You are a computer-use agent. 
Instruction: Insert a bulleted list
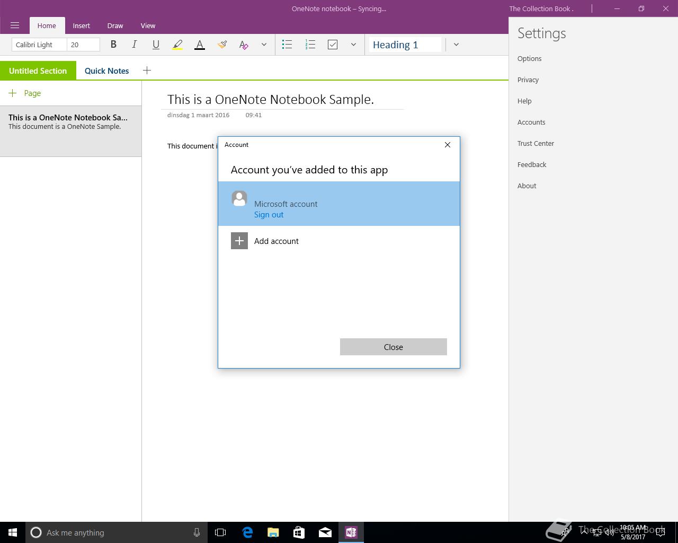click(x=287, y=45)
